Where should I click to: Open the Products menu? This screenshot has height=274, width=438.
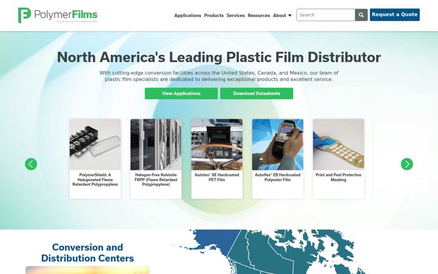pos(214,15)
